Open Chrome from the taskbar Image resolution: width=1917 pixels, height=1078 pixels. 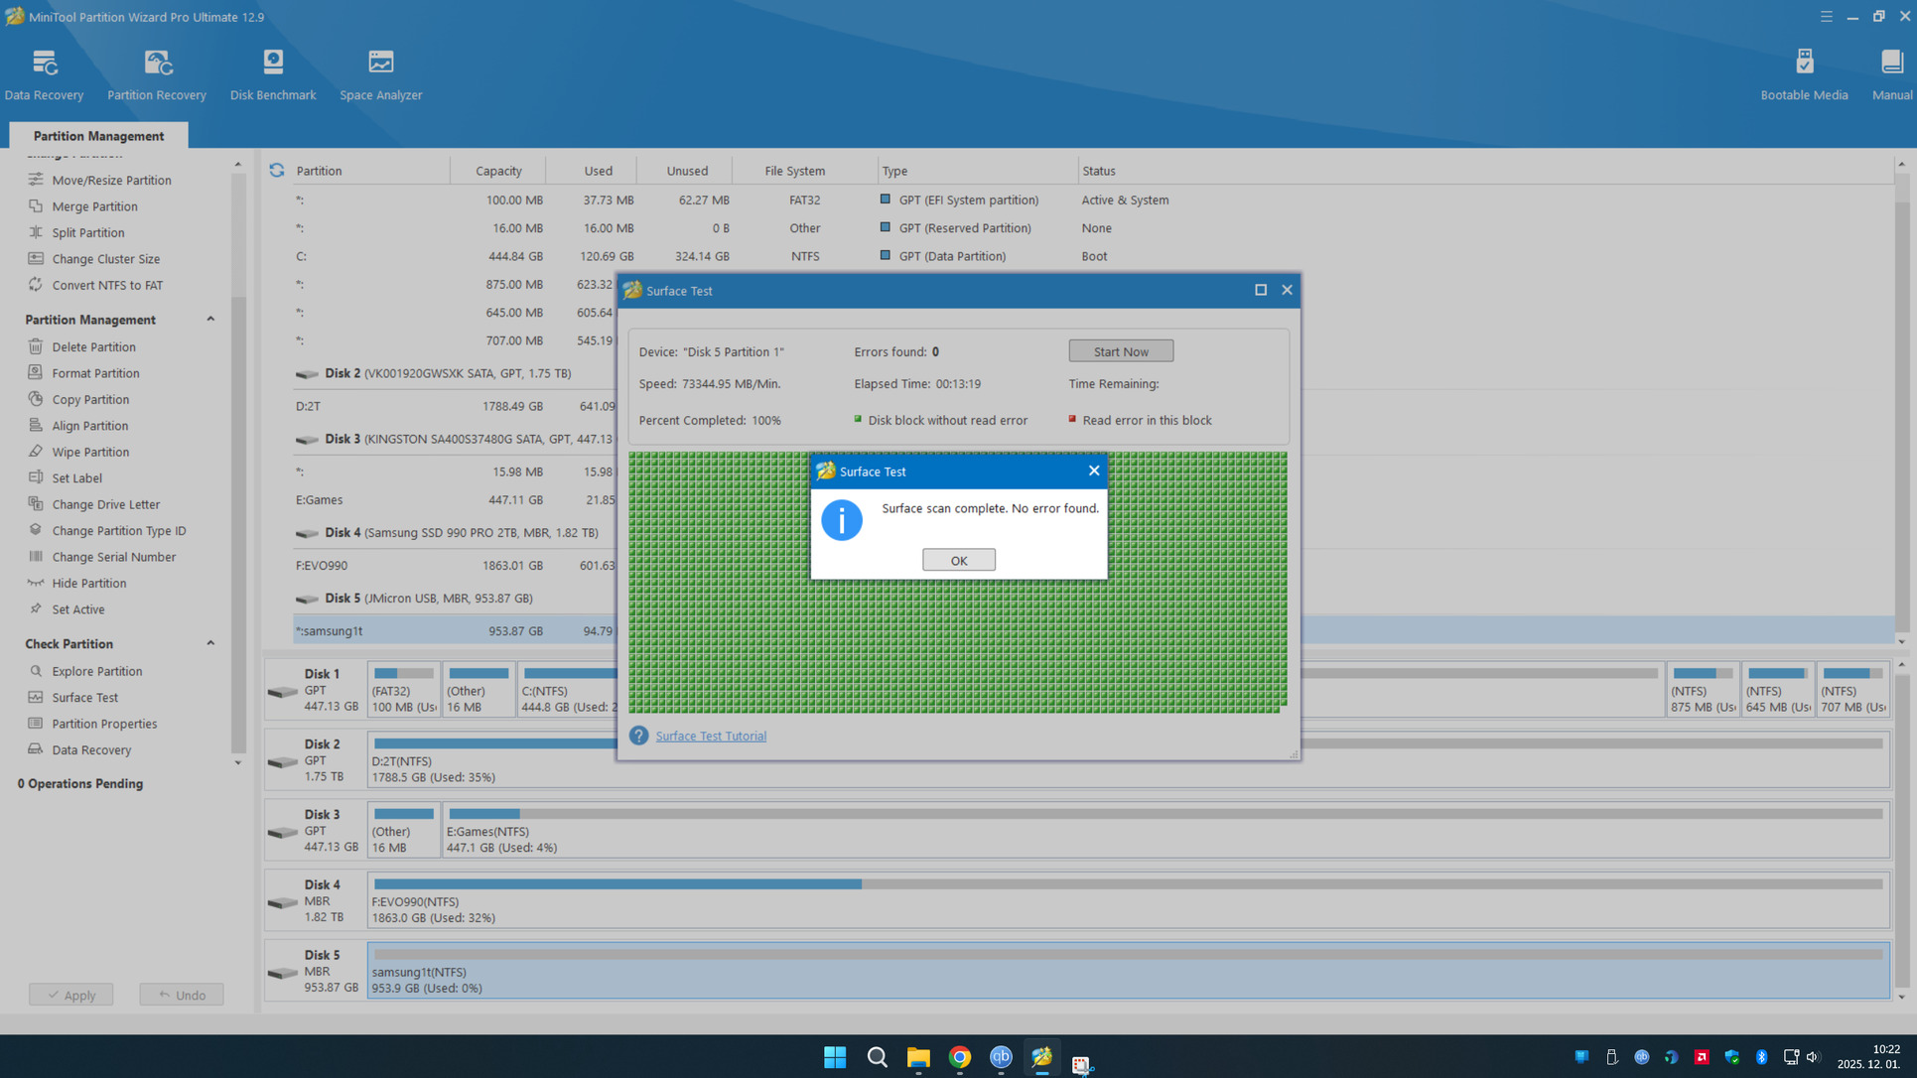(959, 1057)
